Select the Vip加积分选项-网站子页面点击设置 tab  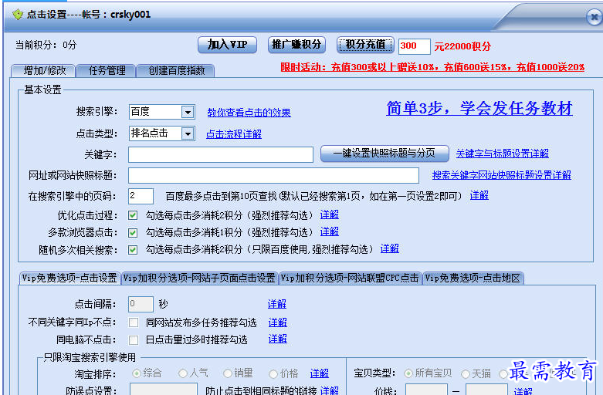(x=200, y=279)
